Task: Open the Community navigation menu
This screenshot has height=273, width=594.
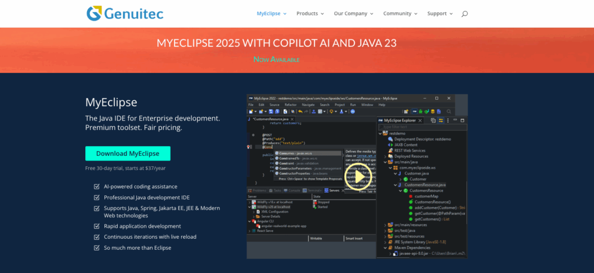Action: pos(400,13)
